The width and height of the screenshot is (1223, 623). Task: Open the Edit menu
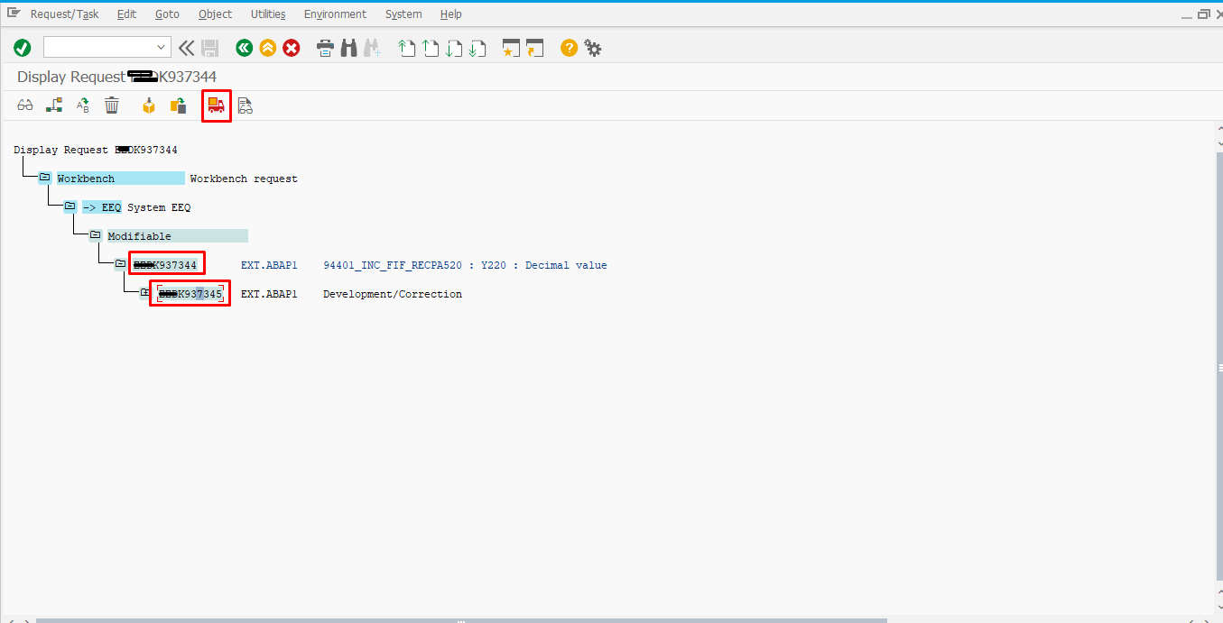coord(126,14)
